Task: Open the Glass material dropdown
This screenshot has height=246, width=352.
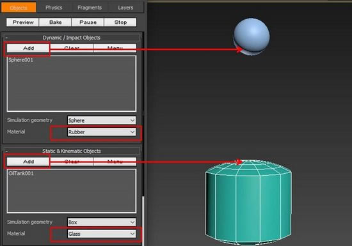Action: 102,234
